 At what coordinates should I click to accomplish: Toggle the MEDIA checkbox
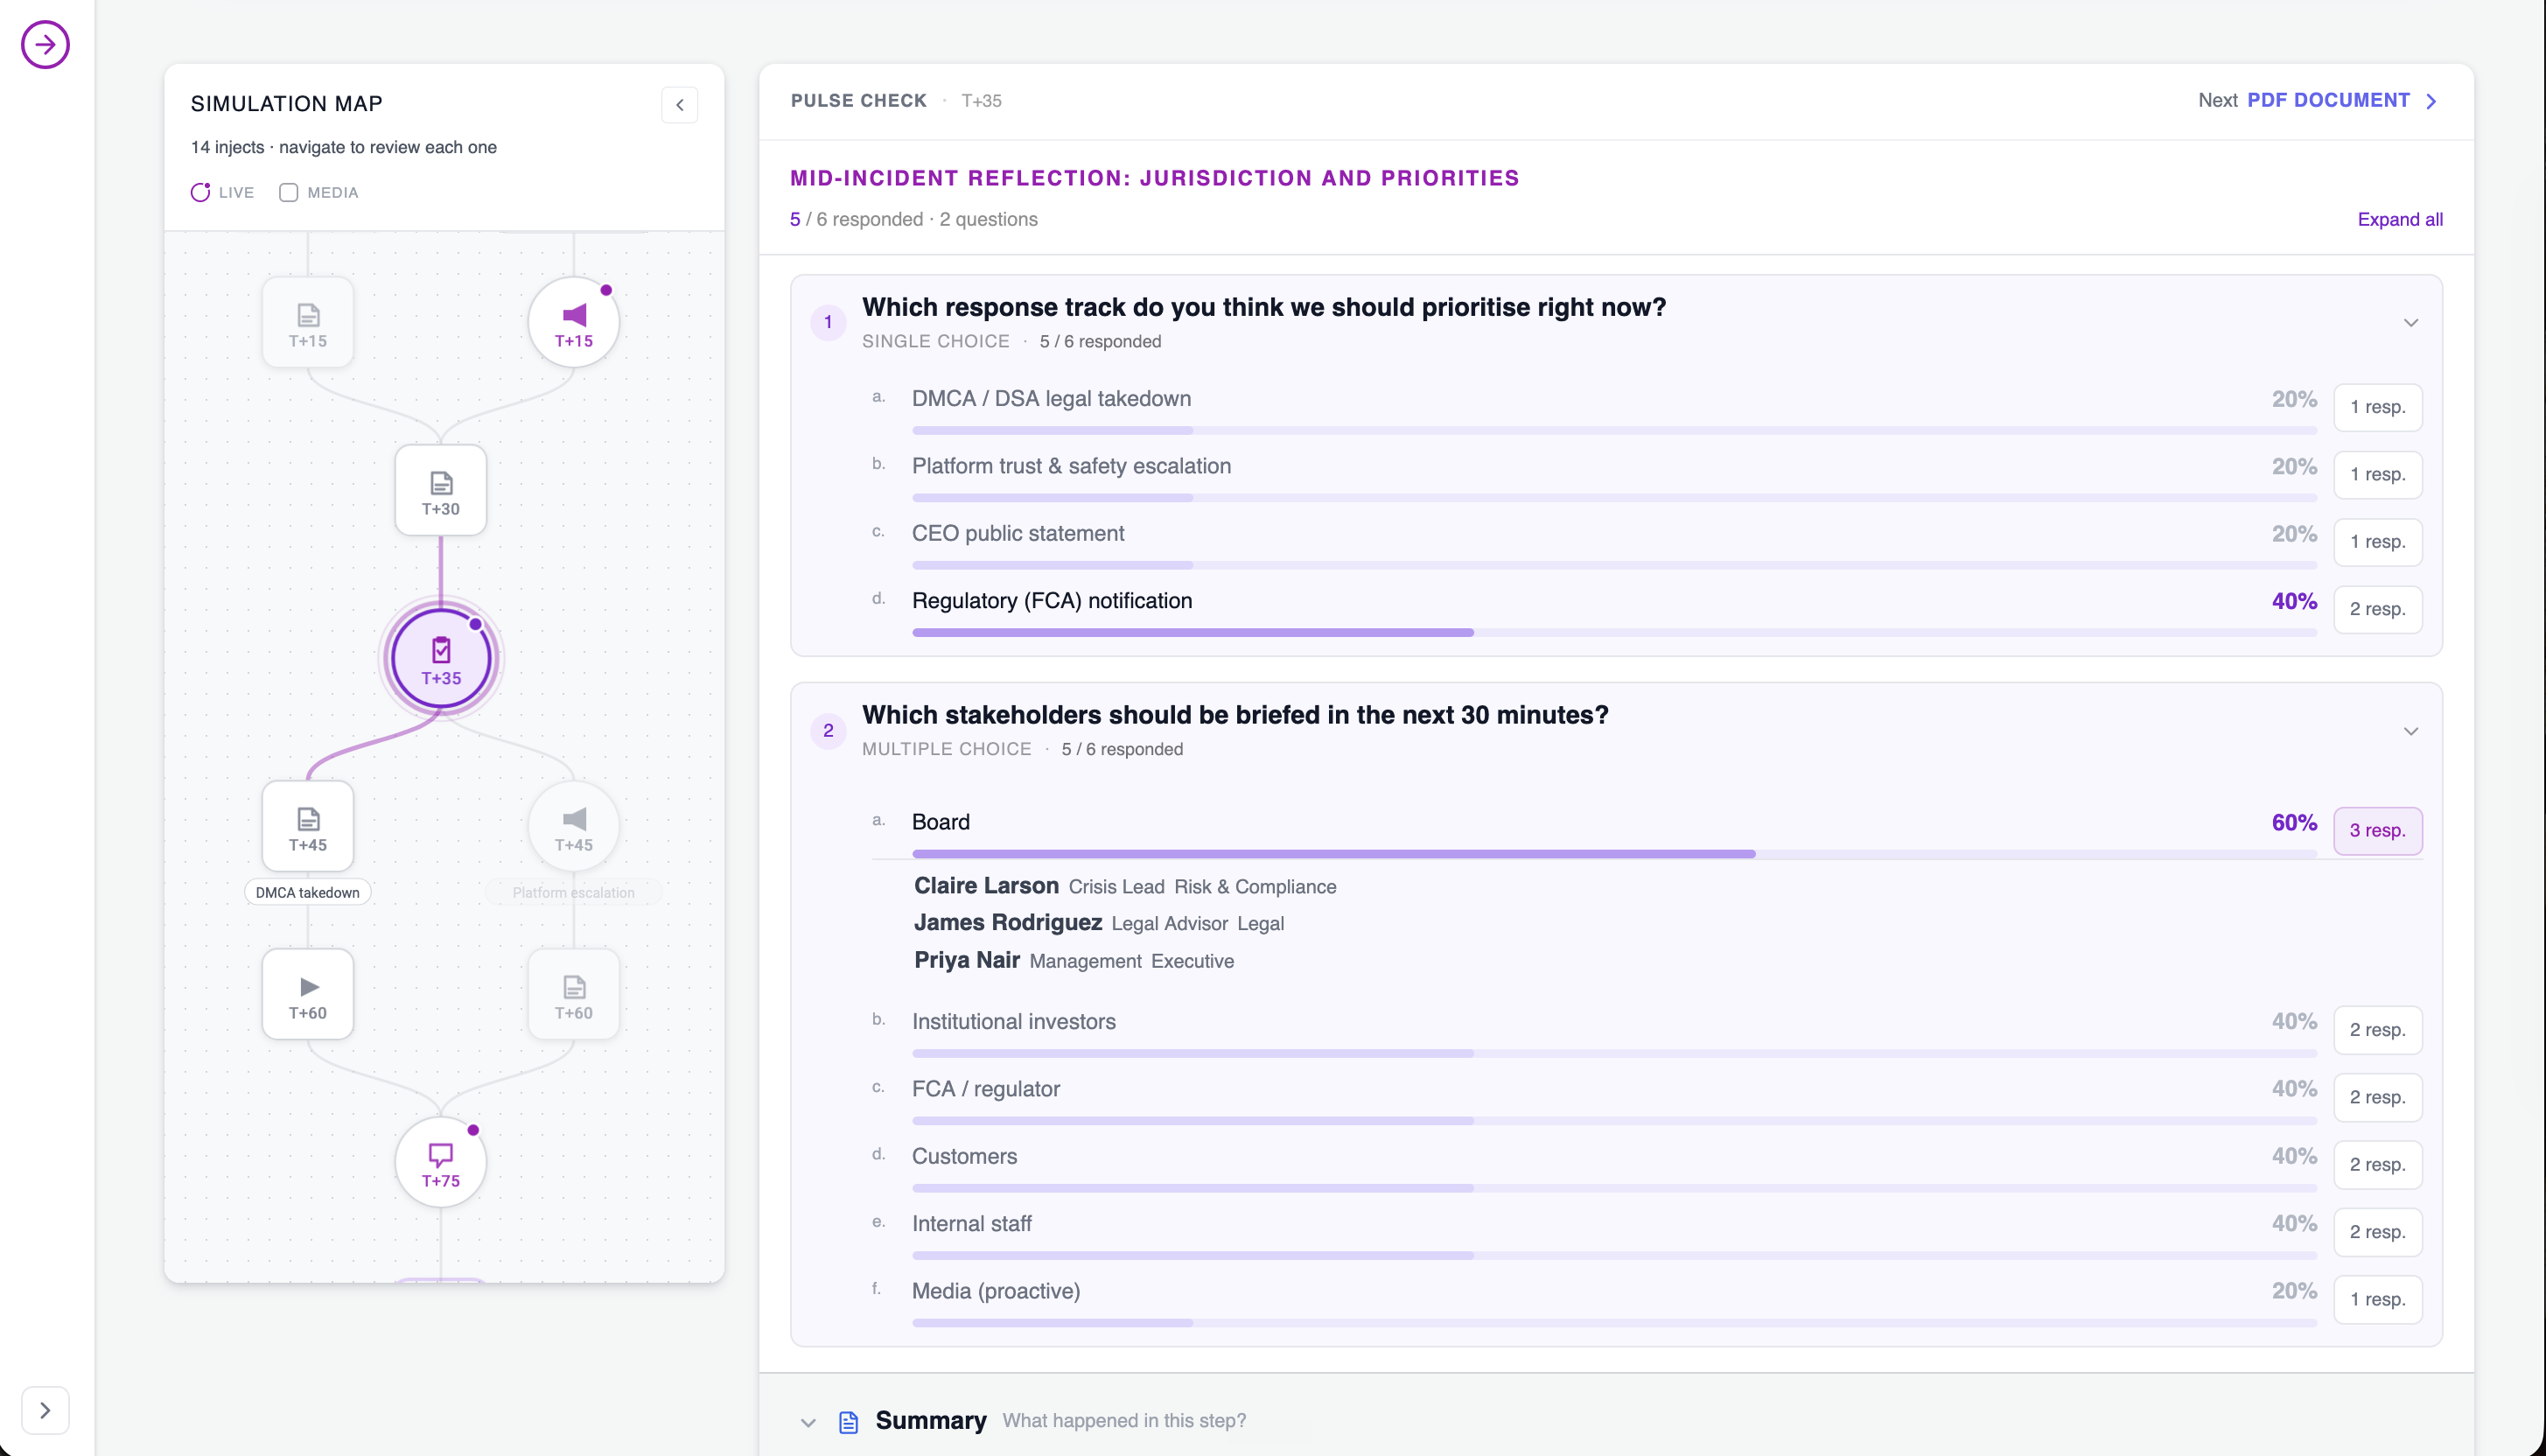click(289, 192)
